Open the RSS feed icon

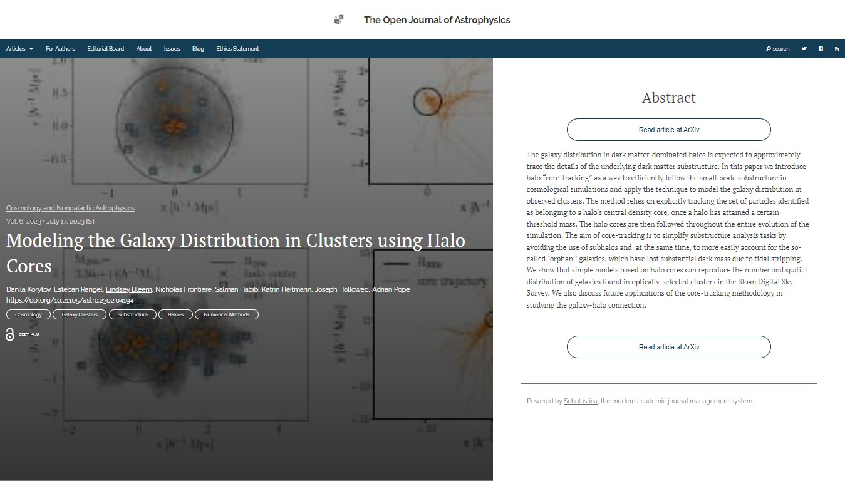[837, 49]
